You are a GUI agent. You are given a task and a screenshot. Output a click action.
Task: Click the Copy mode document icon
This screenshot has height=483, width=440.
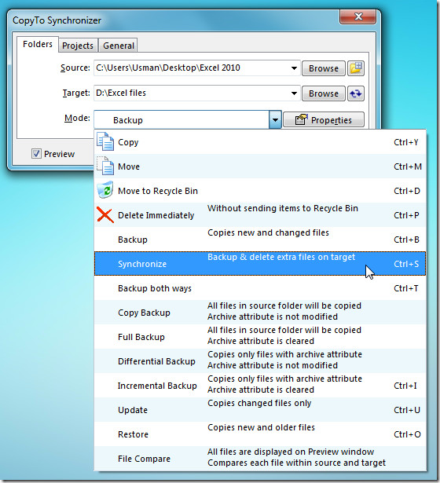point(105,141)
